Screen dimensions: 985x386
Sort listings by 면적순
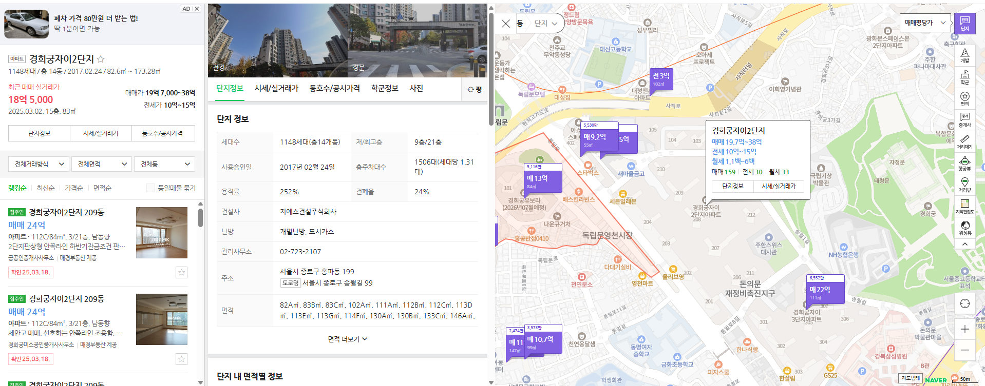pyautogui.click(x=102, y=188)
